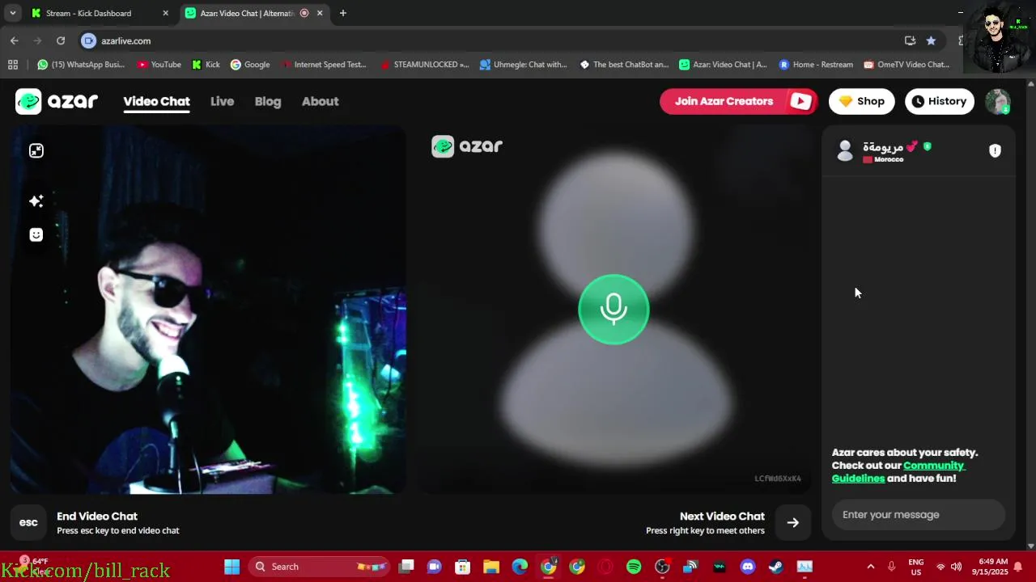
Task: Open the Kick bookmark
Action: (x=206, y=65)
